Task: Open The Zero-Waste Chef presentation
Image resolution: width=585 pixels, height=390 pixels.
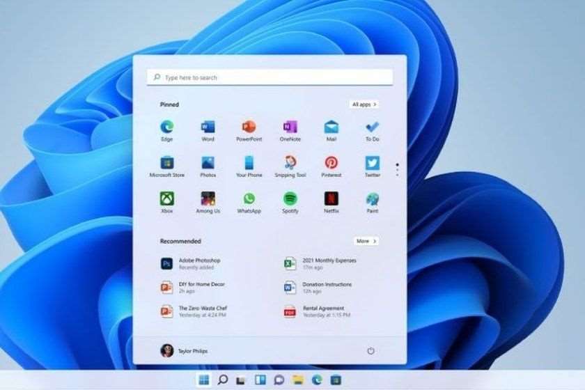Action: [x=194, y=311]
